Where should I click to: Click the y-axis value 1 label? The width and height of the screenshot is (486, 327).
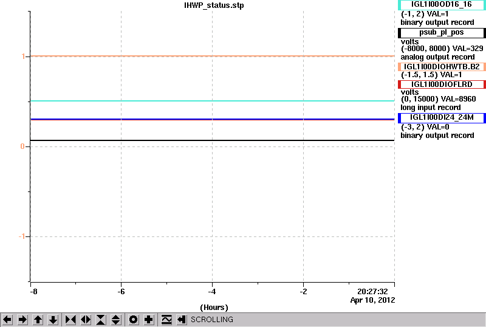(x=23, y=57)
